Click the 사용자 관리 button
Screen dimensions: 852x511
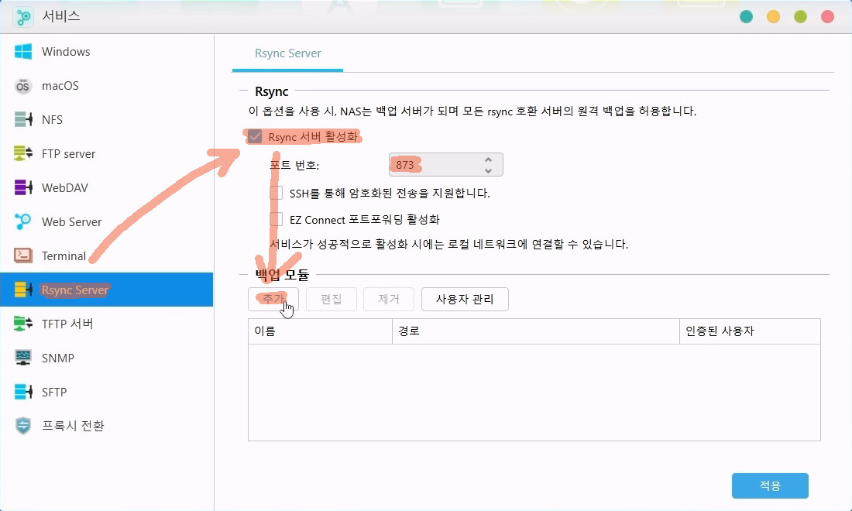pyautogui.click(x=465, y=299)
